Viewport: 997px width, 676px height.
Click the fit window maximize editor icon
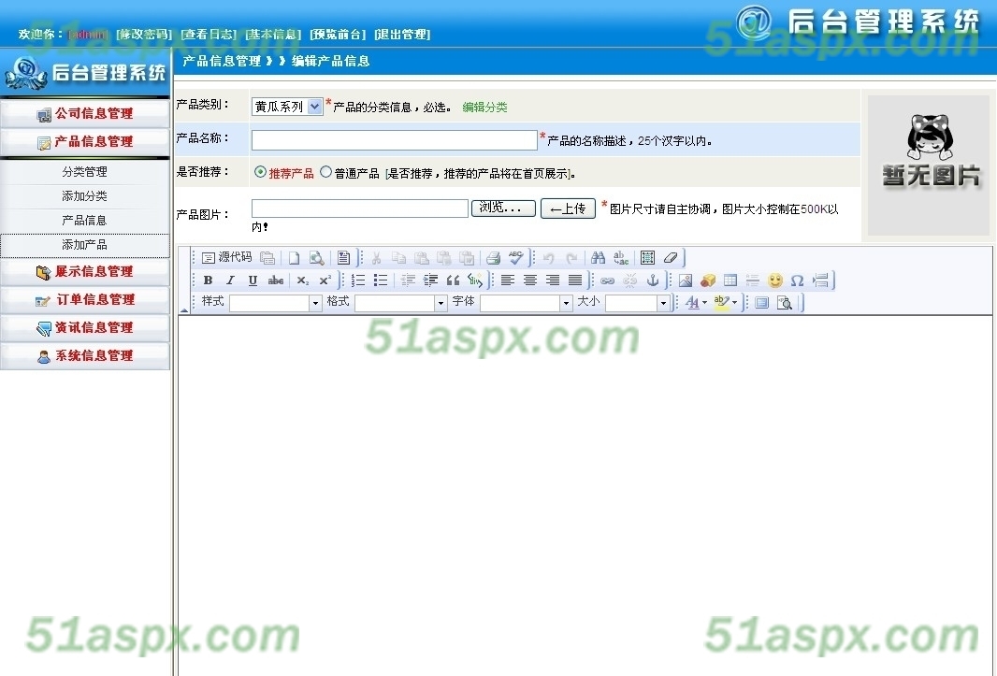click(x=761, y=303)
